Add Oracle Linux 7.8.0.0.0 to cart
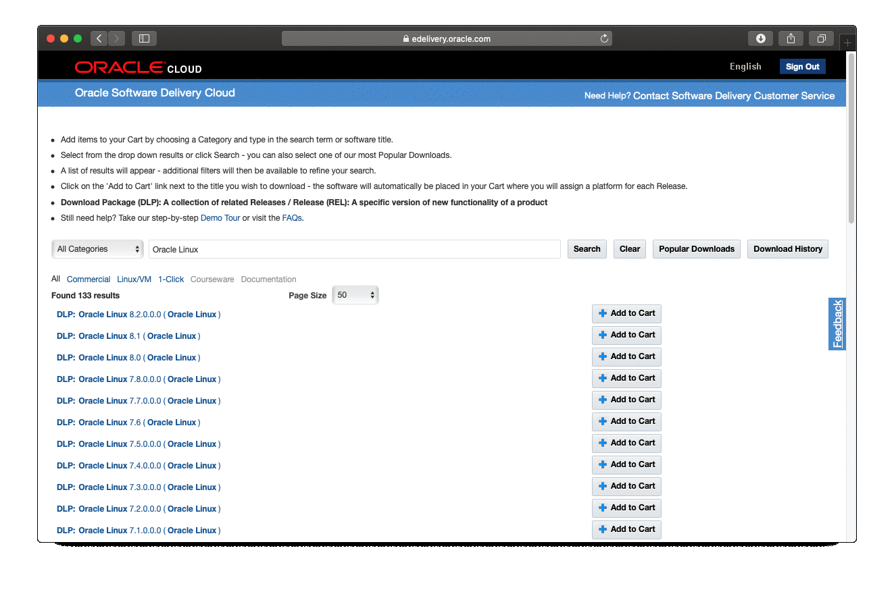 point(626,379)
